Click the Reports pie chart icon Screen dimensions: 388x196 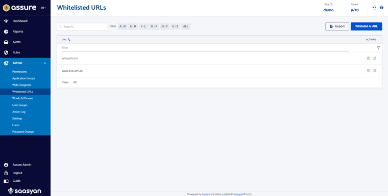(x=6, y=32)
